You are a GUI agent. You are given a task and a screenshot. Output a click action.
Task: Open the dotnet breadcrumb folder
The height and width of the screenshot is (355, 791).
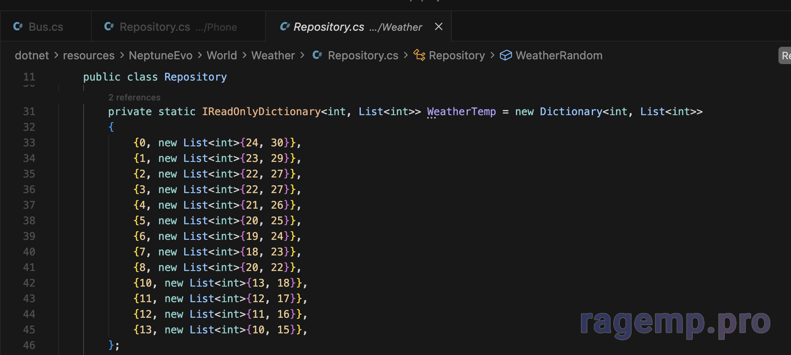(x=32, y=55)
